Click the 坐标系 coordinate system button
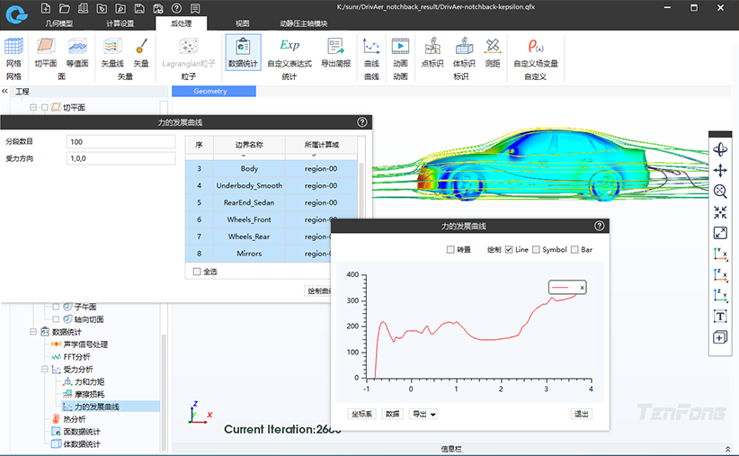 click(361, 414)
